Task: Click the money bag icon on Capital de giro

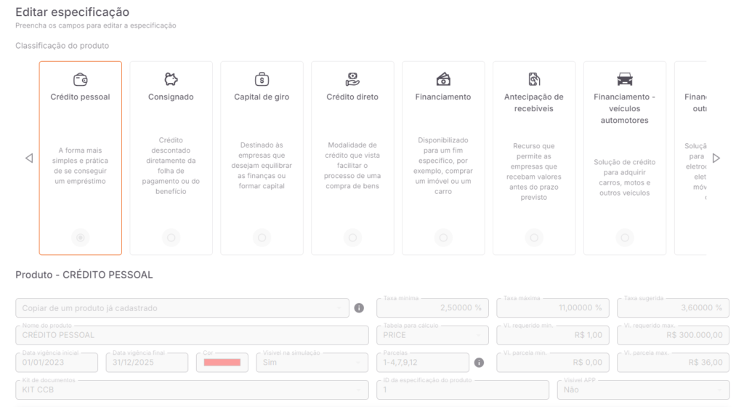Action: pos(262,79)
